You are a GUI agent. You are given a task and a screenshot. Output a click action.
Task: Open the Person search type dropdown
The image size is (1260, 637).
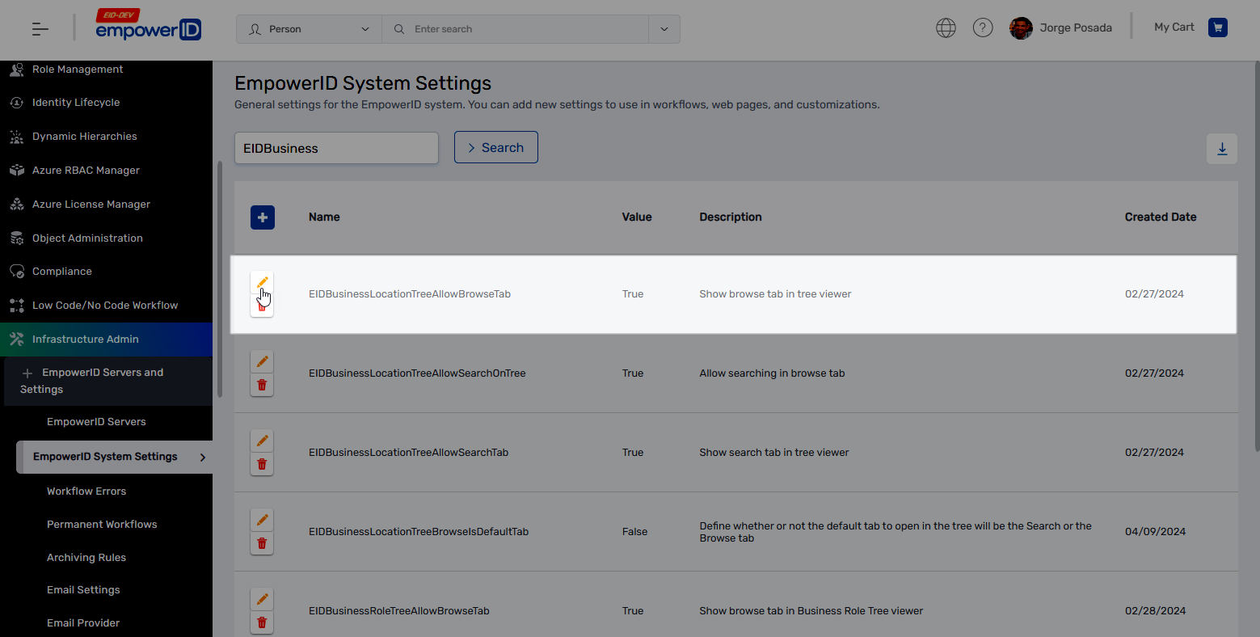(308, 28)
